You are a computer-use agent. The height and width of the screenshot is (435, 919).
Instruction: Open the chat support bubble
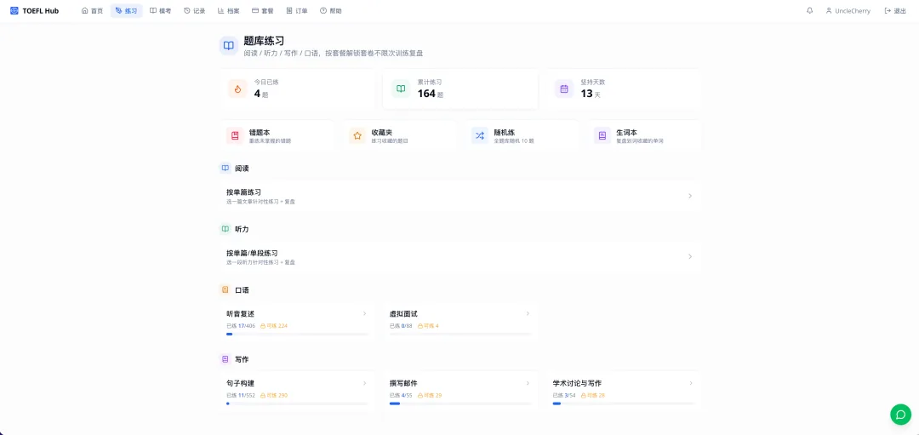[x=900, y=414]
